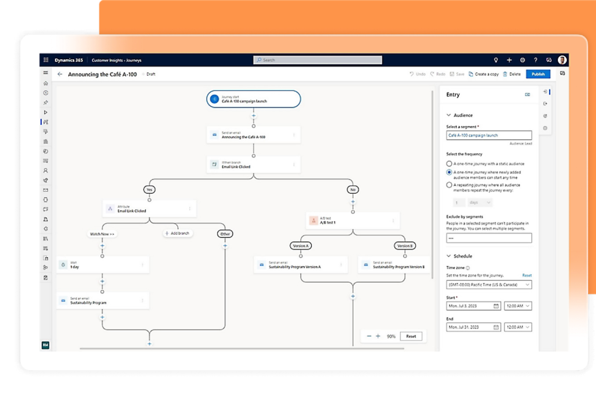Click the Publish button

(538, 74)
